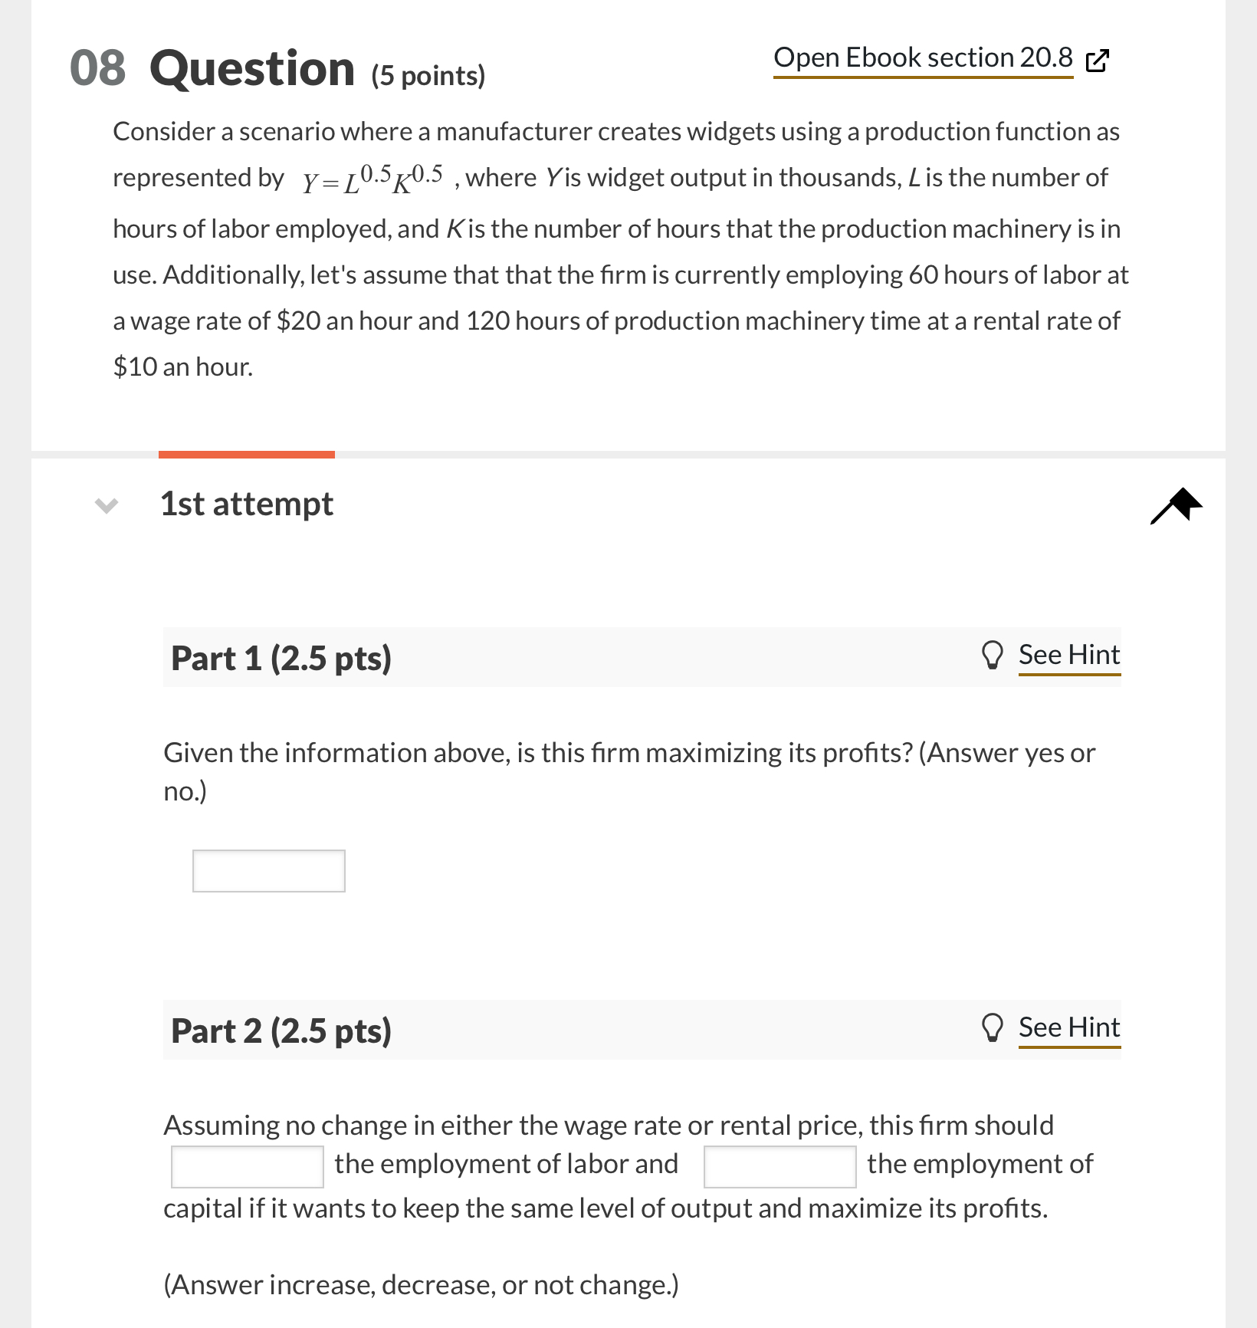Screen dimensions: 1257x1328
Task: Click the orange progress bar segment
Action: pyautogui.click(x=245, y=455)
